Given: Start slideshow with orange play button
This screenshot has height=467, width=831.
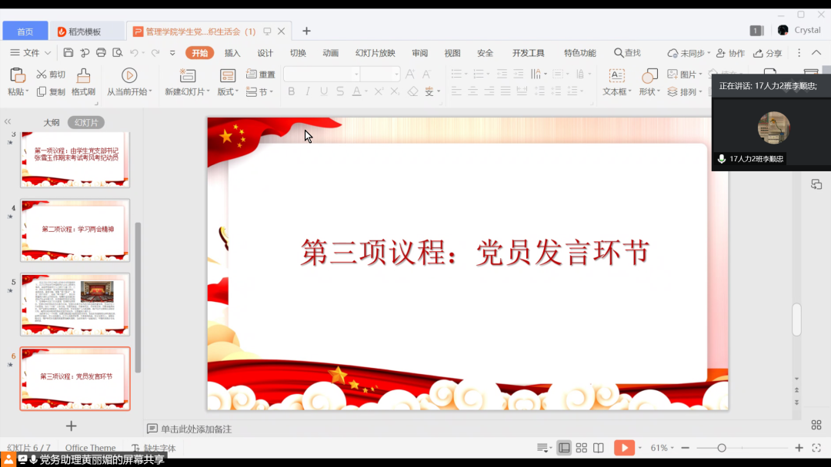Looking at the screenshot, I should 624,448.
